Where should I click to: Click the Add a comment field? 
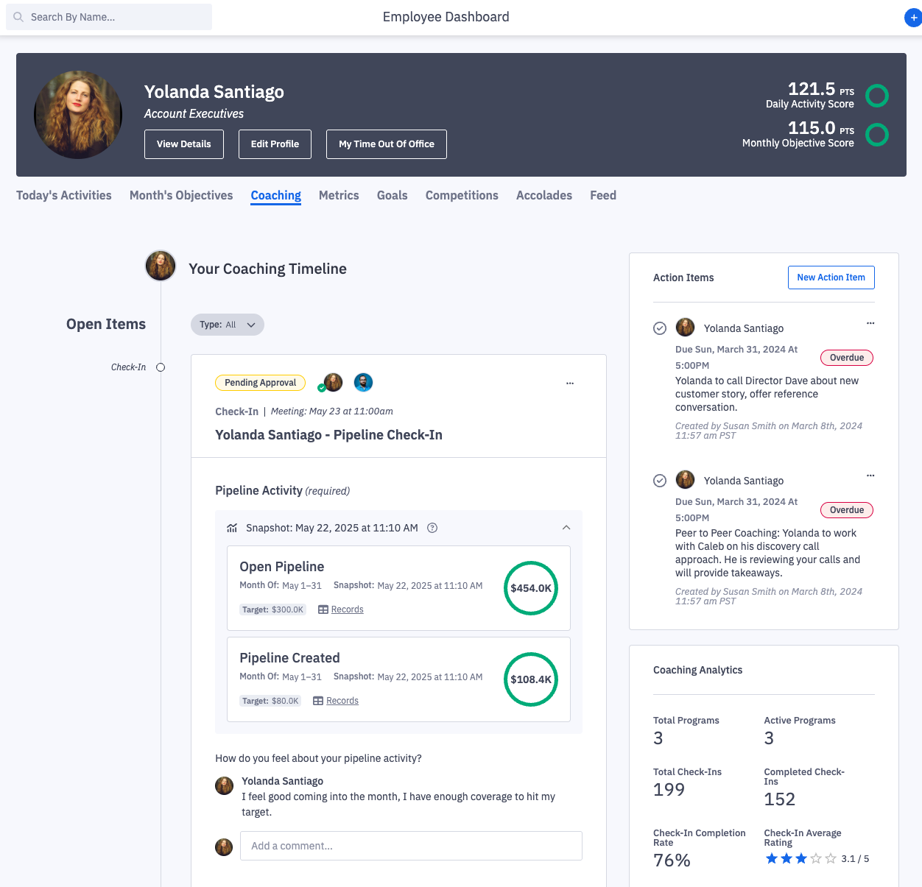click(411, 846)
